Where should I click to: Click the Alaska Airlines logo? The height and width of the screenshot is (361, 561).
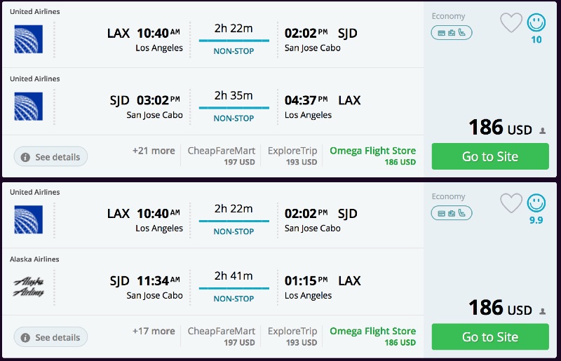click(29, 287)
